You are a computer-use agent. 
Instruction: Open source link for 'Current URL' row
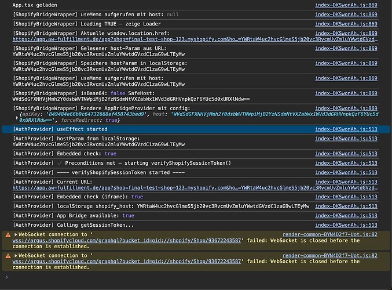click(346, 182)
